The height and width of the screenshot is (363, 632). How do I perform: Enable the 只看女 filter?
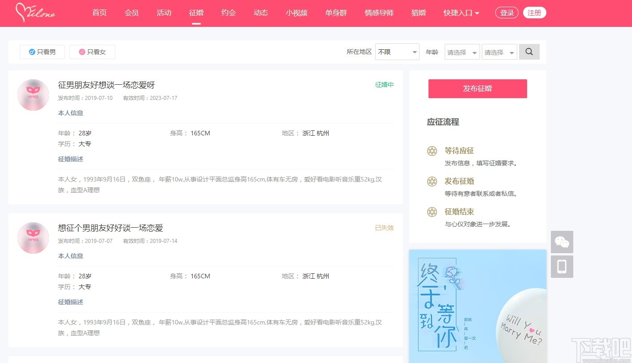click(x=92, y=52)
